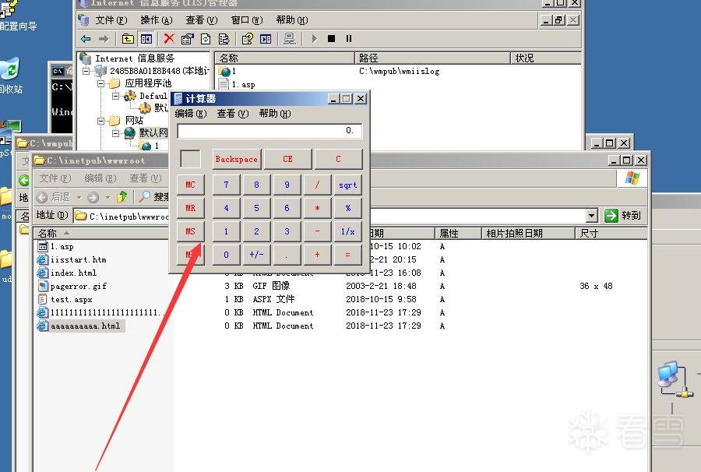Click the Calculator display field
Screen dimensions: 701x472
269,131
